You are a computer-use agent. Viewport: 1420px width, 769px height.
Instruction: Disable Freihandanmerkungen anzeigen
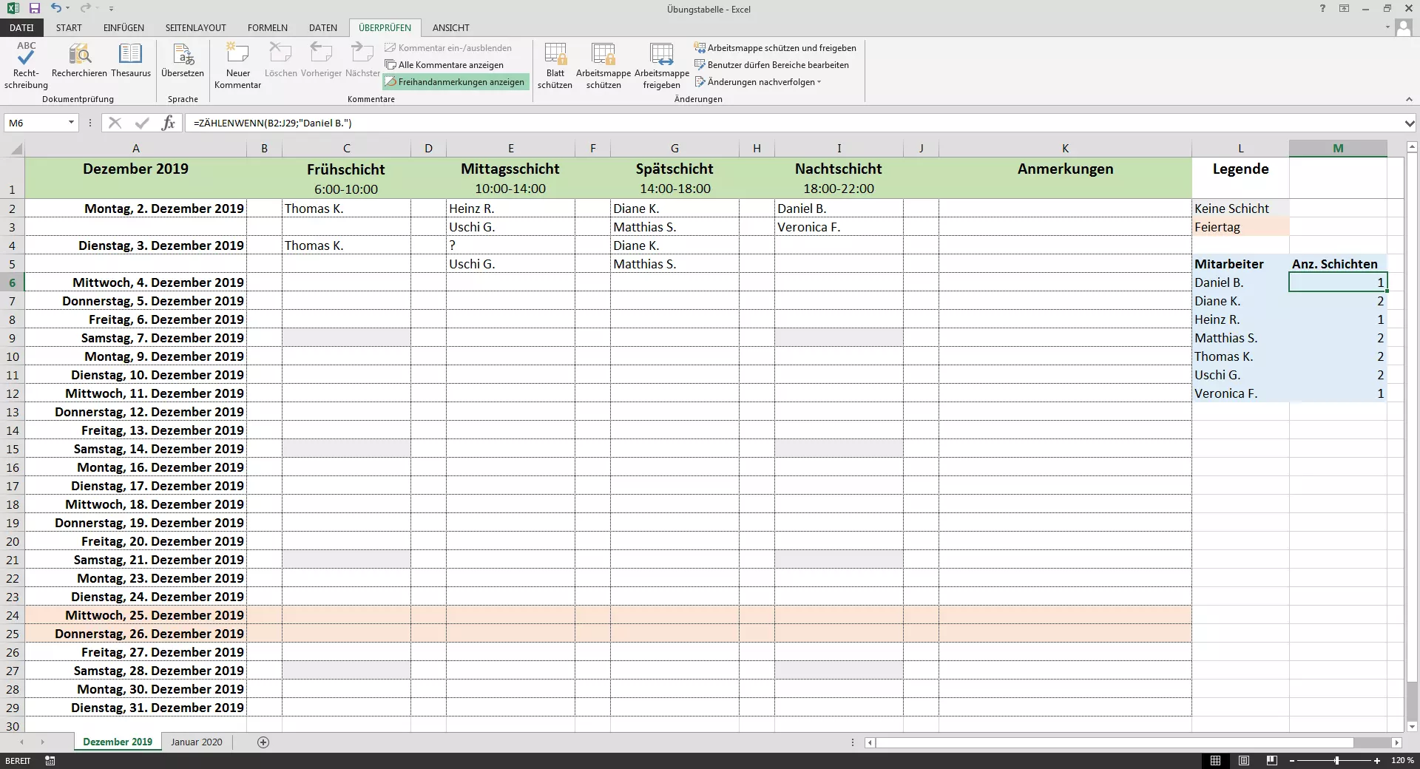(x=456, y=81)
